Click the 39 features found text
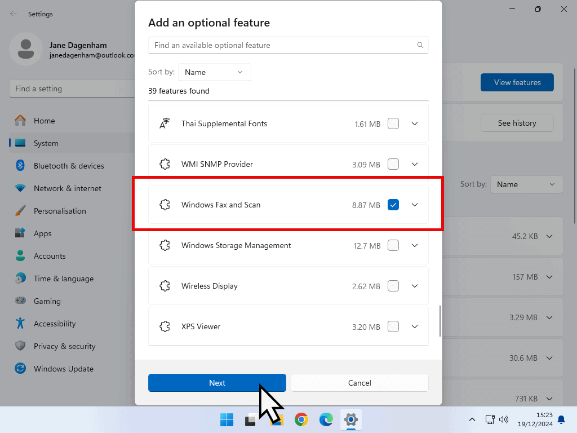Image resolution: width=577 pixels, height=433 pixels. [x=179, y=91]
